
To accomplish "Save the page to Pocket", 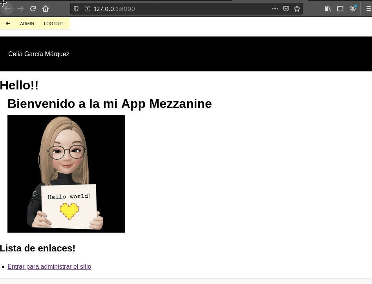I will 286,9.
